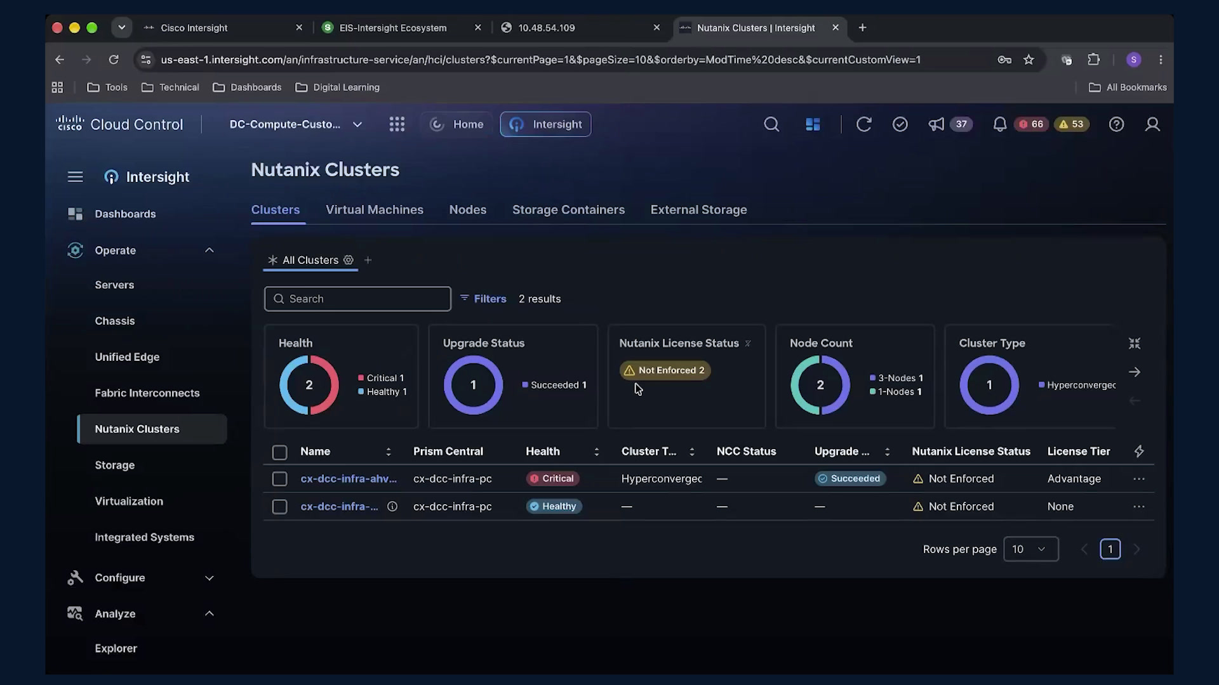
Task: Remove the Nutanix License Status widget
Action: tap(748, 343)
